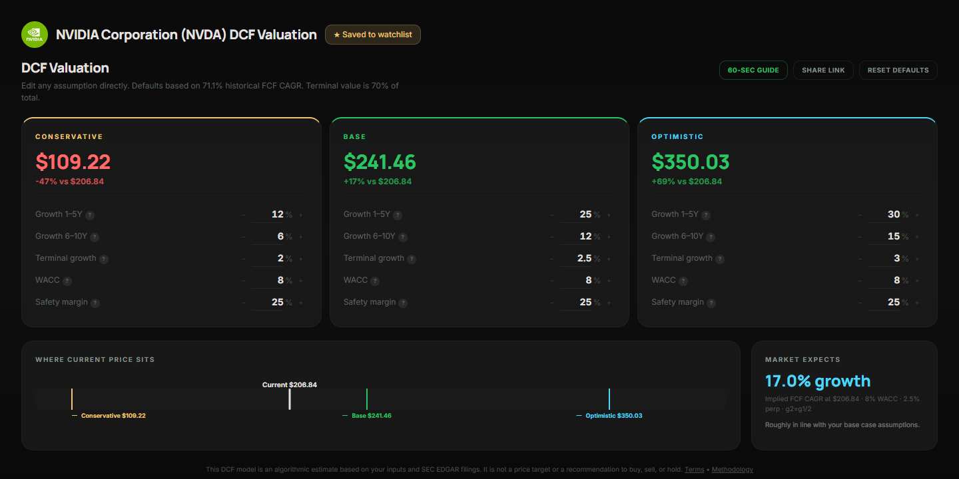The image size is (959, 479).
Task: Click the 17.0% growth market expectation
Action: pos(818,381)
